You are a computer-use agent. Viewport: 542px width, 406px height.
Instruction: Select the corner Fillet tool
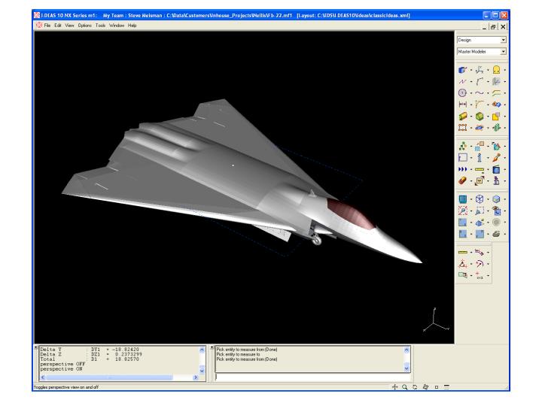click(479, 105)
